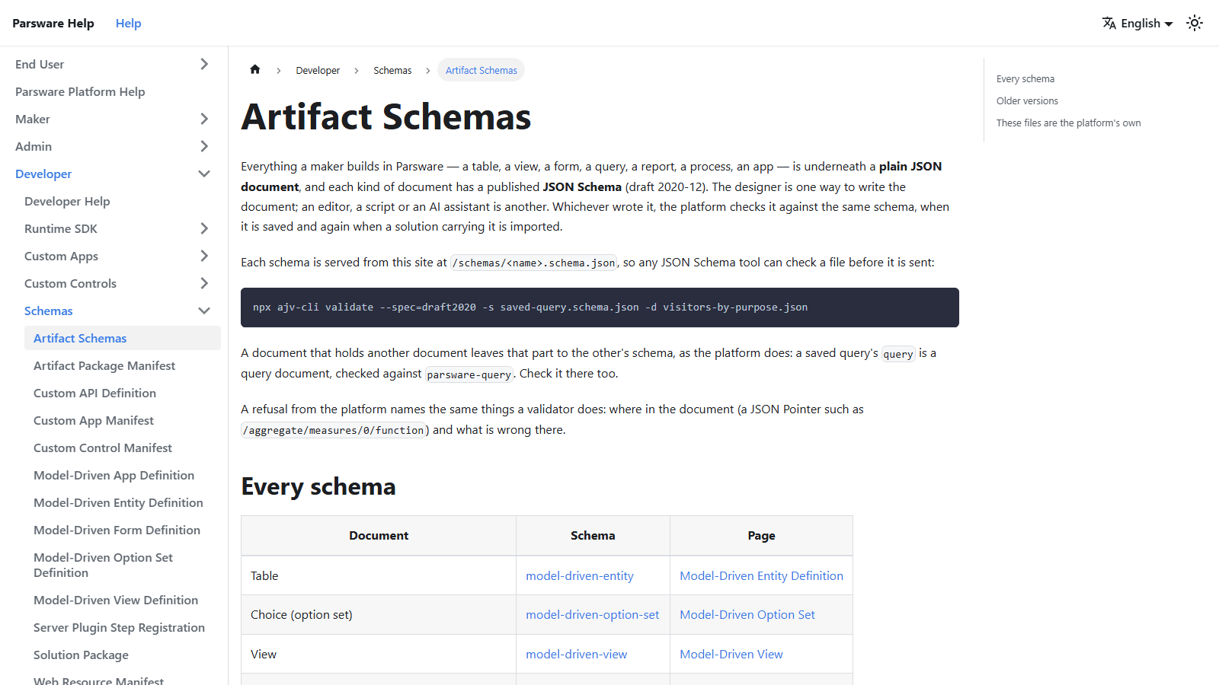The width and height of the screenshot is (1219, 685).
Task: Open the model-driven-option-set schema link
Action: [x=593, y=614]
